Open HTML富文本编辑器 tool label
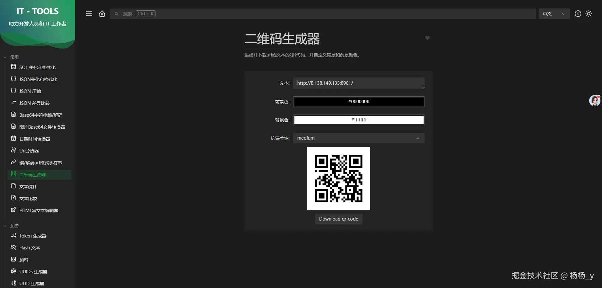This screenshot has width=602, height=288. (39, 211)
